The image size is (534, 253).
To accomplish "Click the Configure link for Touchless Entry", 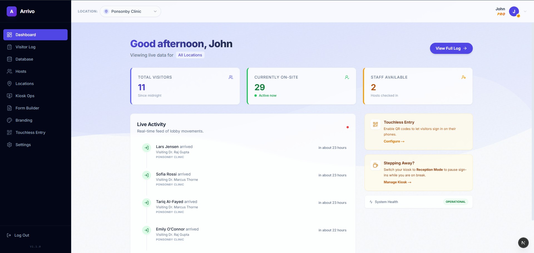I will click(394, 141).
